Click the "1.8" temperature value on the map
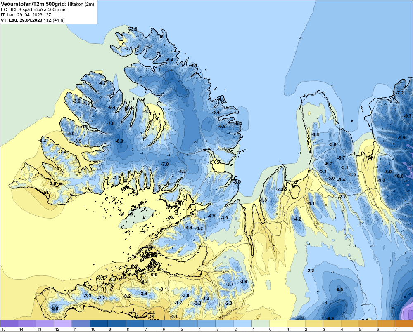The width and height of the screenshot is (413, 332). [263, 200]
